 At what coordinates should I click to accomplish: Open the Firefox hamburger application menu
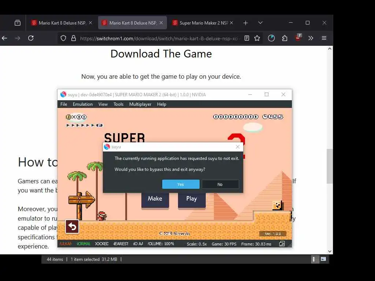(x=324, y=38)
